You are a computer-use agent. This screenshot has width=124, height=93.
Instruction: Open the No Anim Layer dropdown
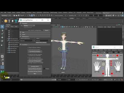(95, 80)
